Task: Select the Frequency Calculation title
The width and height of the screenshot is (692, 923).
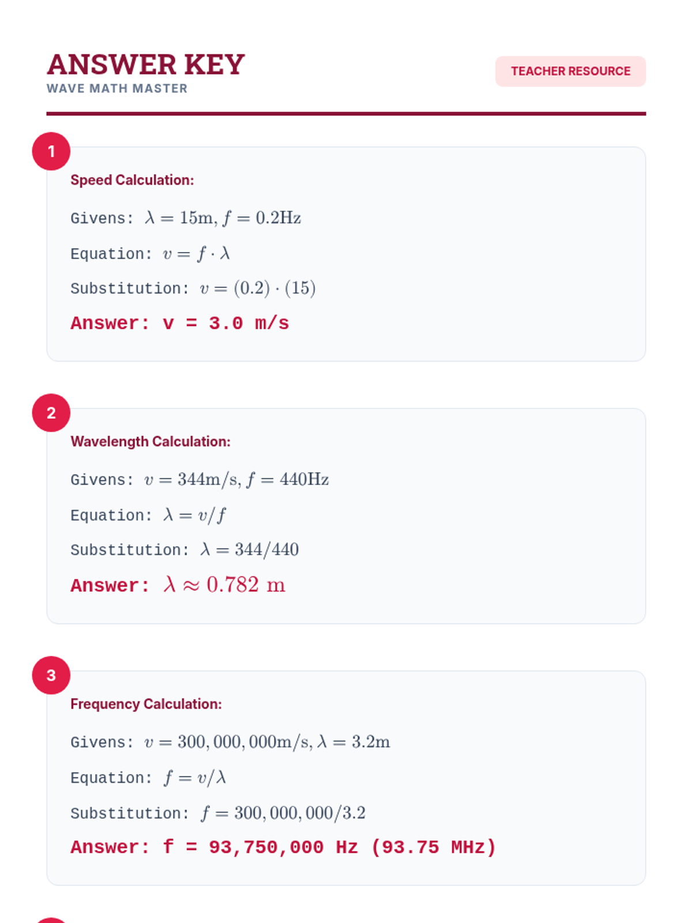Action: click(x=146, y=704)
